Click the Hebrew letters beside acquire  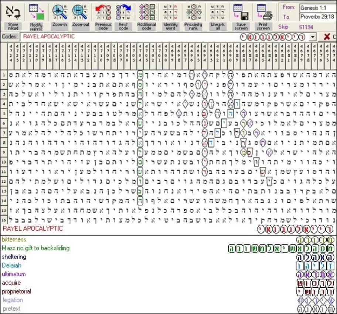click(x=316, y=283)
